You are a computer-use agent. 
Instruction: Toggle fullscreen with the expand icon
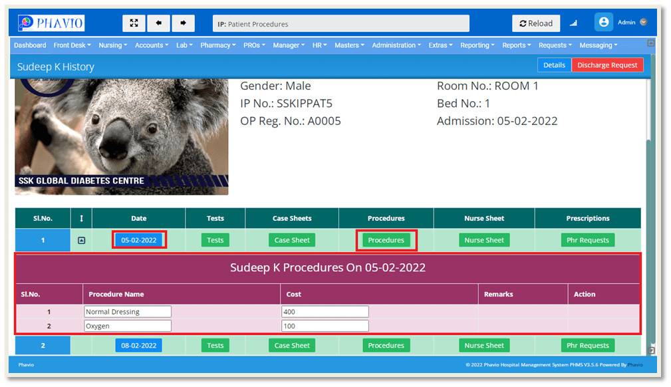click(x=134, y=23)
